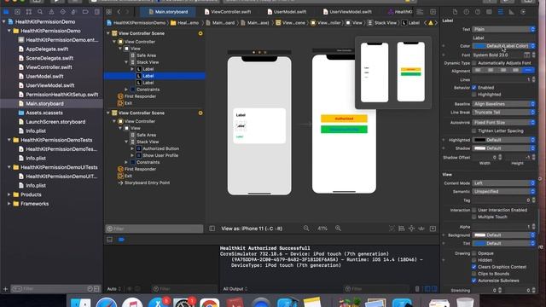Viewport: 546px width, 307px height.
Task: Check User Interaction Enabled
Action: click(474, 211)
